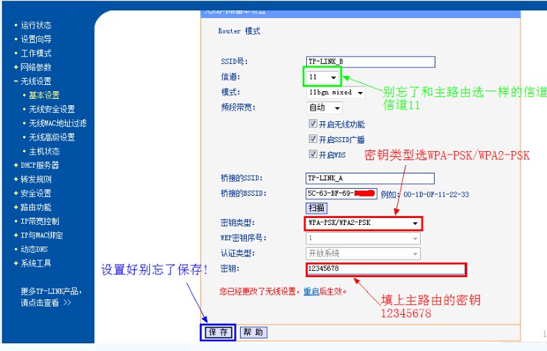Open the 信道 channel dropdown
547x351 pixels.
(322, 77)
